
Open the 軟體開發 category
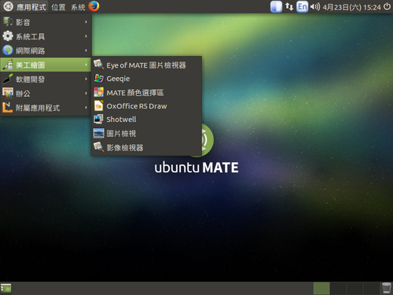pyautogui.click(x=46, y=79)
